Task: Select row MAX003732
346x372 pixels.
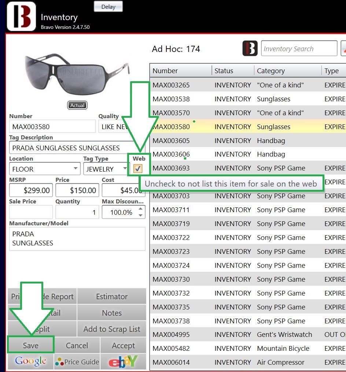Action: point(248,293)
